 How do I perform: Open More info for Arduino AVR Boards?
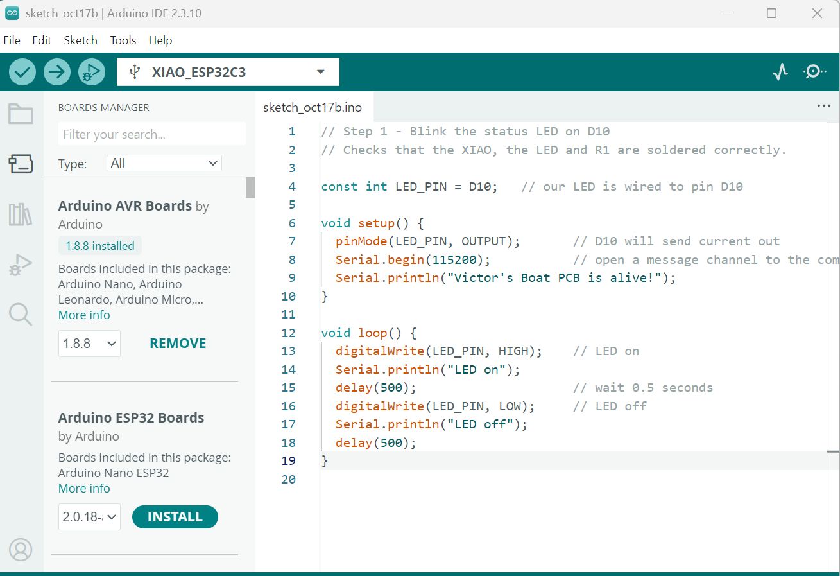tap(84, 315)
